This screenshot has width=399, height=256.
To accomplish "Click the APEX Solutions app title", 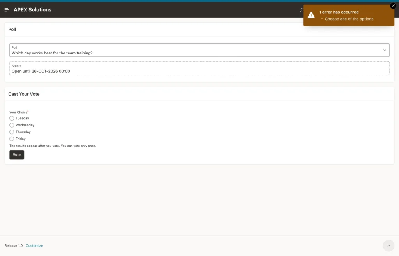I will click(33, 10).
